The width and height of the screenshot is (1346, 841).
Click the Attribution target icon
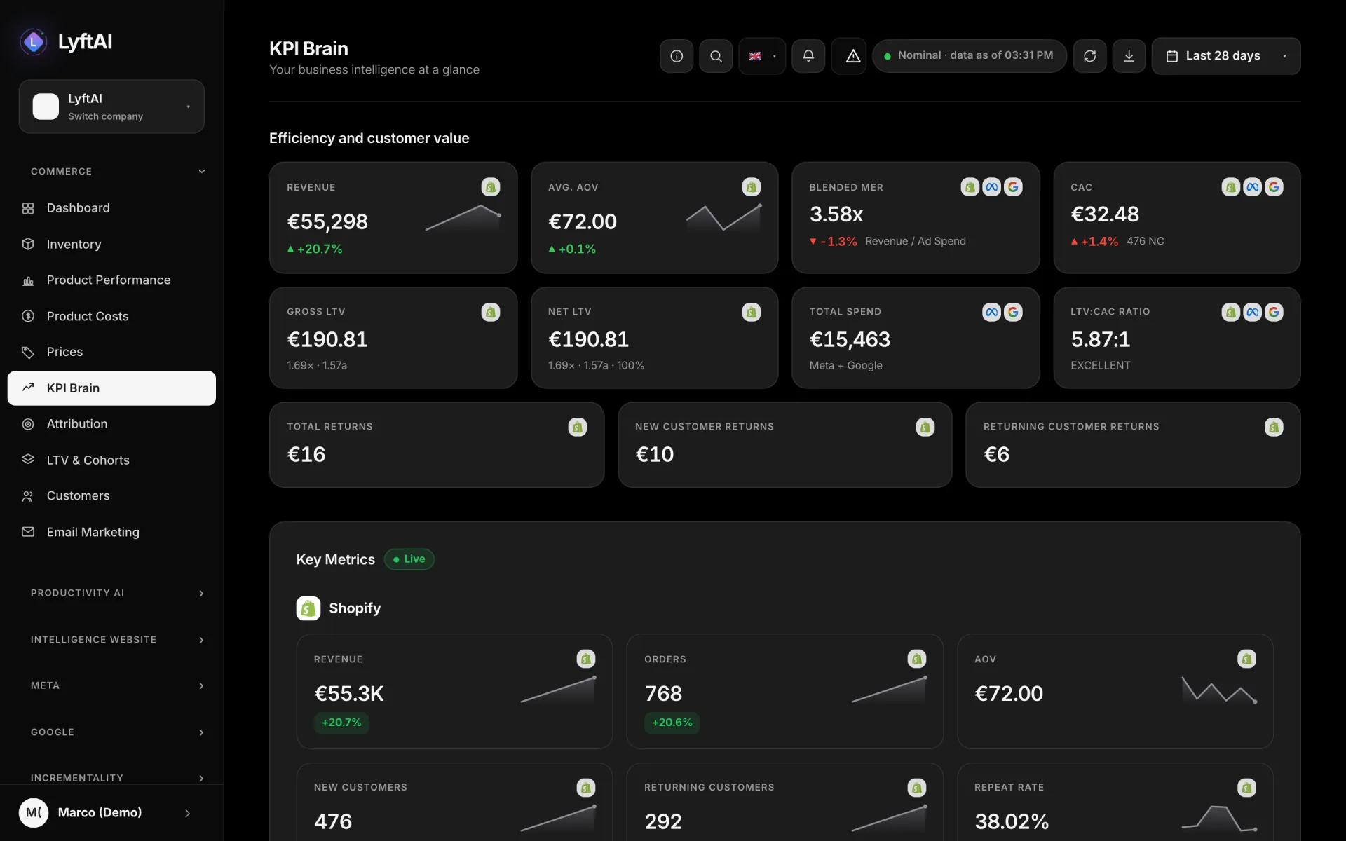[28, 424]
